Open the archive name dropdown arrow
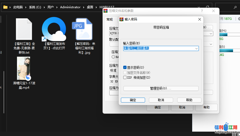 (x=211, y=33)
